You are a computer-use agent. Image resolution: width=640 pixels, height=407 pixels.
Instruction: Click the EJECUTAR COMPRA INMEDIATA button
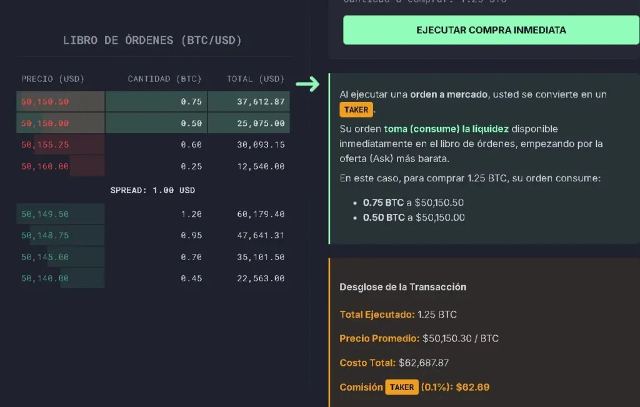[491, 30]
